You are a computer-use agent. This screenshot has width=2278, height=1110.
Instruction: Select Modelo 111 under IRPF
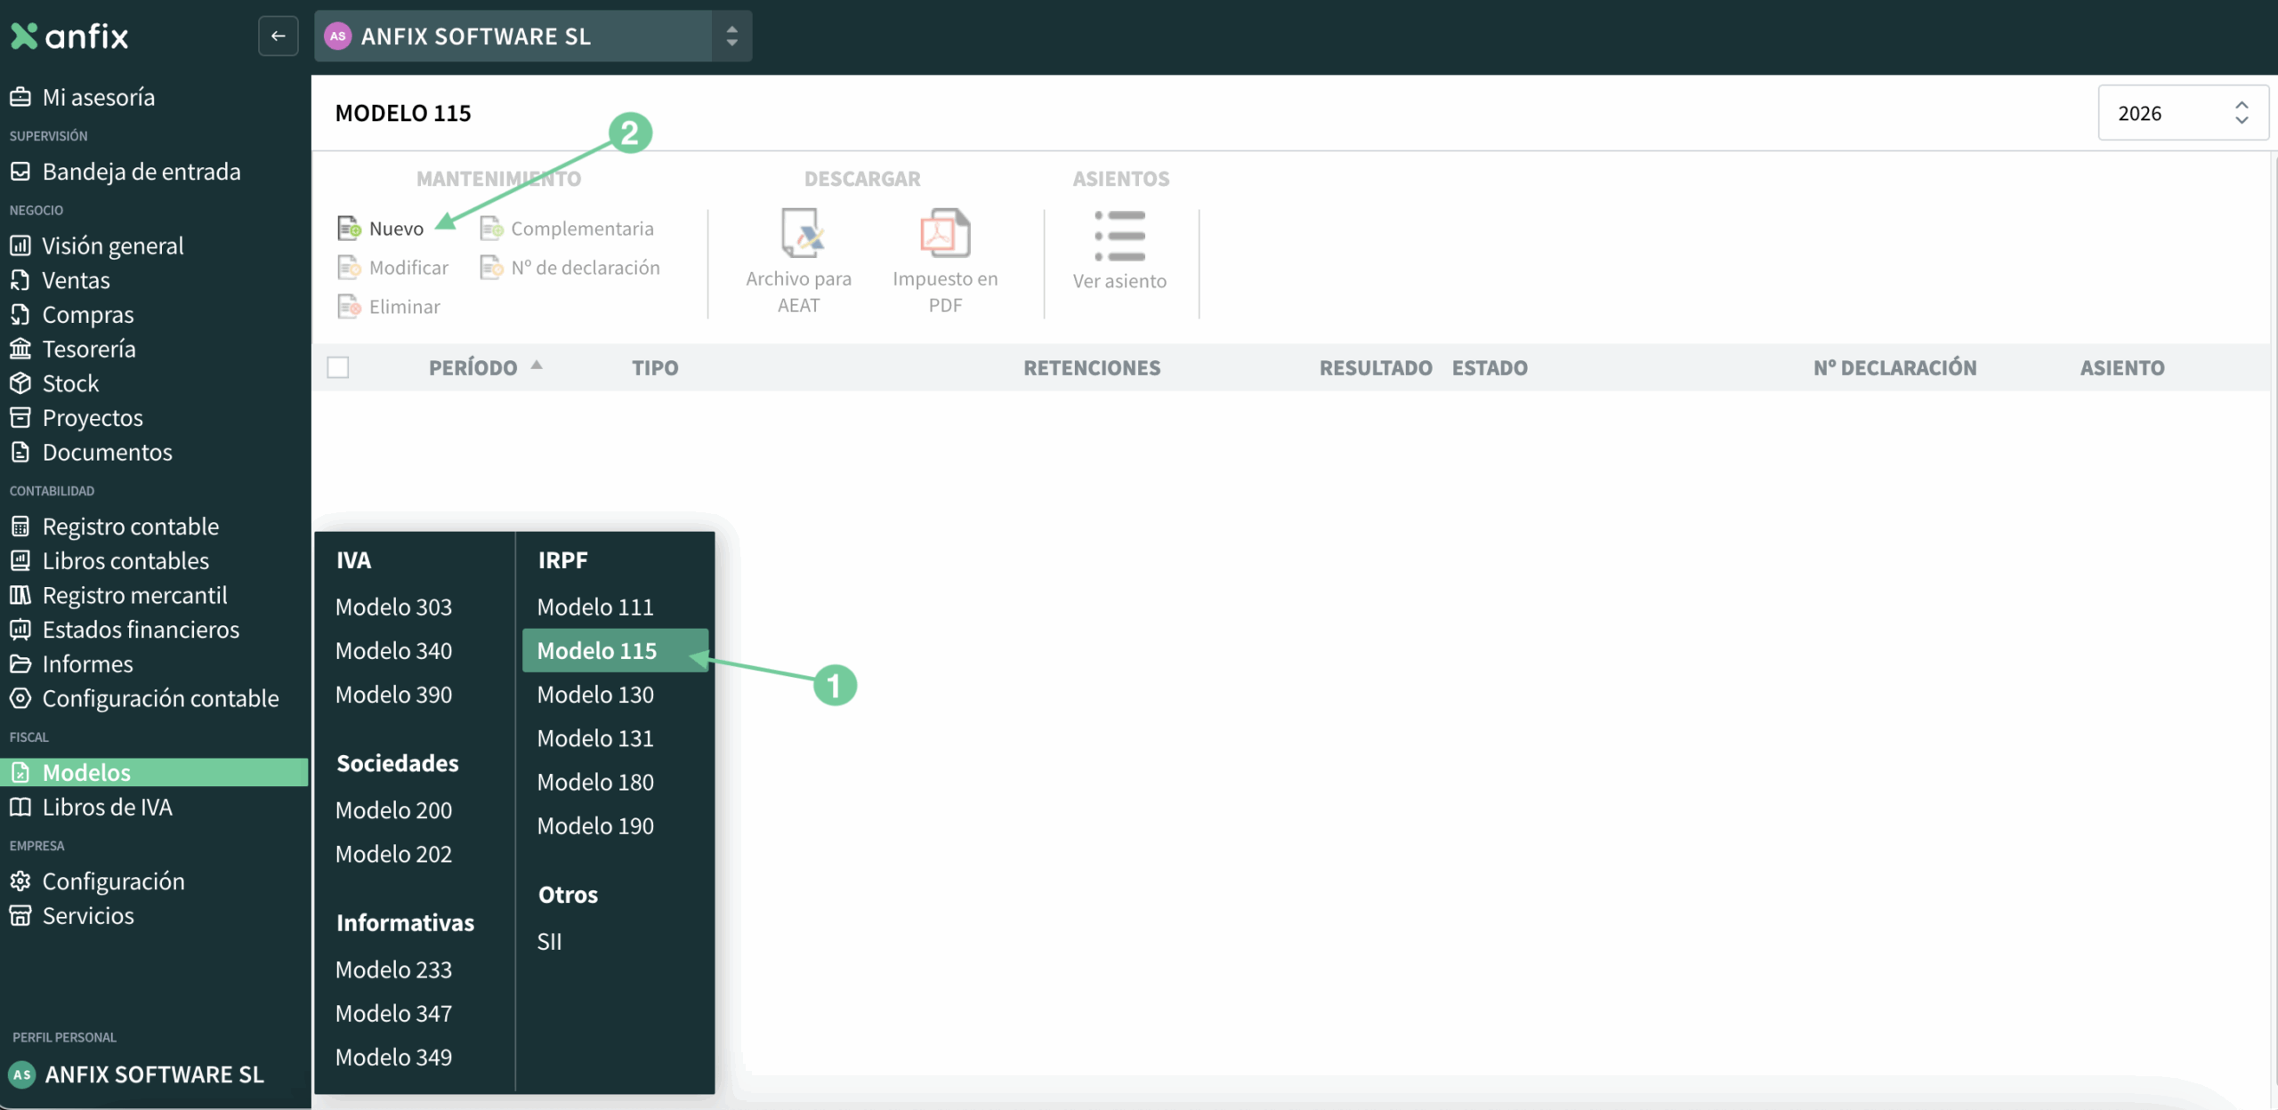tap(595, 607)
